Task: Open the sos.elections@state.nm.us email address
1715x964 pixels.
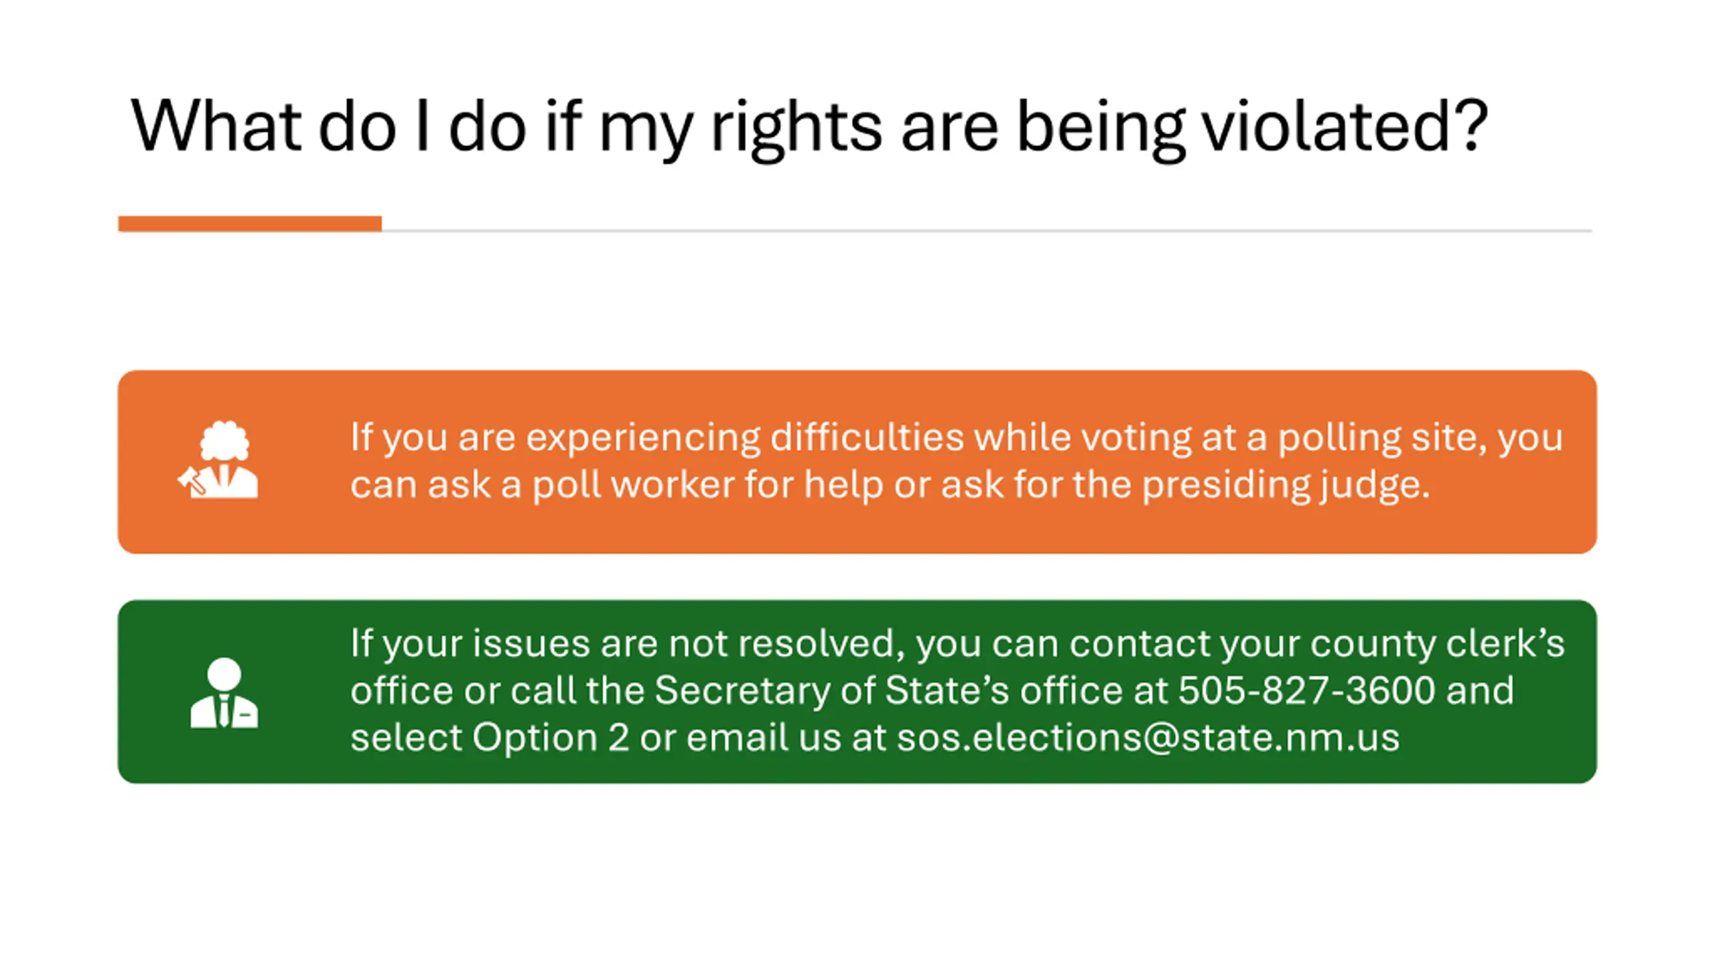Action: 1148,738
